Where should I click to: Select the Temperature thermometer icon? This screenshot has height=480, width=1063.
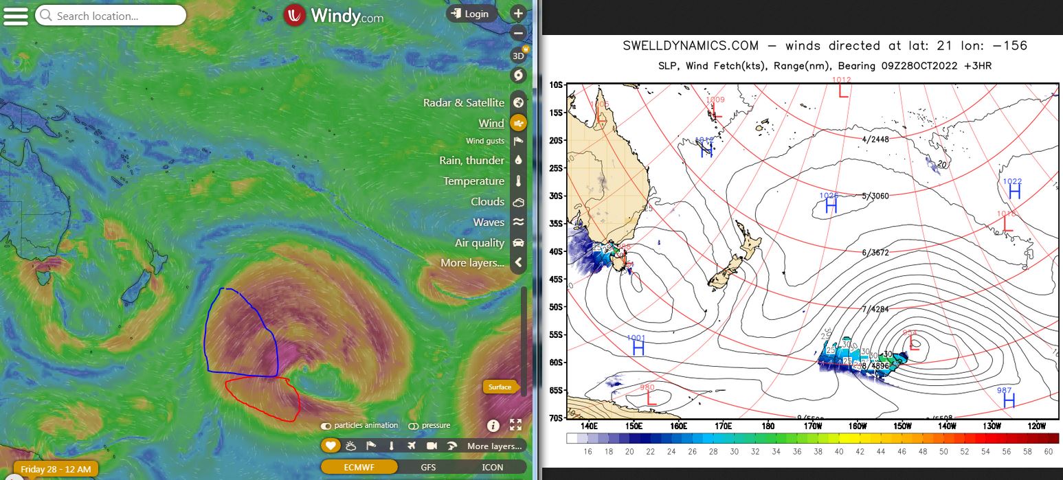coord(519,181)
